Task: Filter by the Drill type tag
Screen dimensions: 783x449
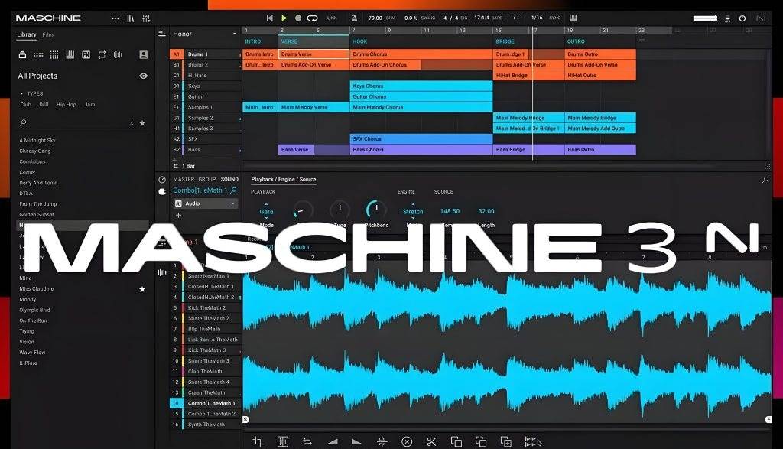Action: click(44, 105)
